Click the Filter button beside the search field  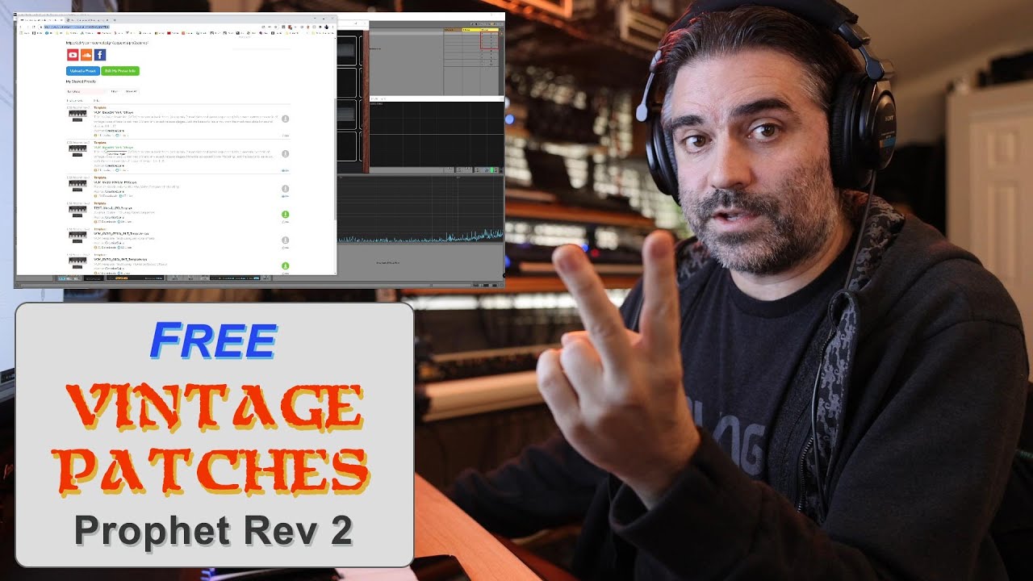pyautogui.click(x=114, y=92)
